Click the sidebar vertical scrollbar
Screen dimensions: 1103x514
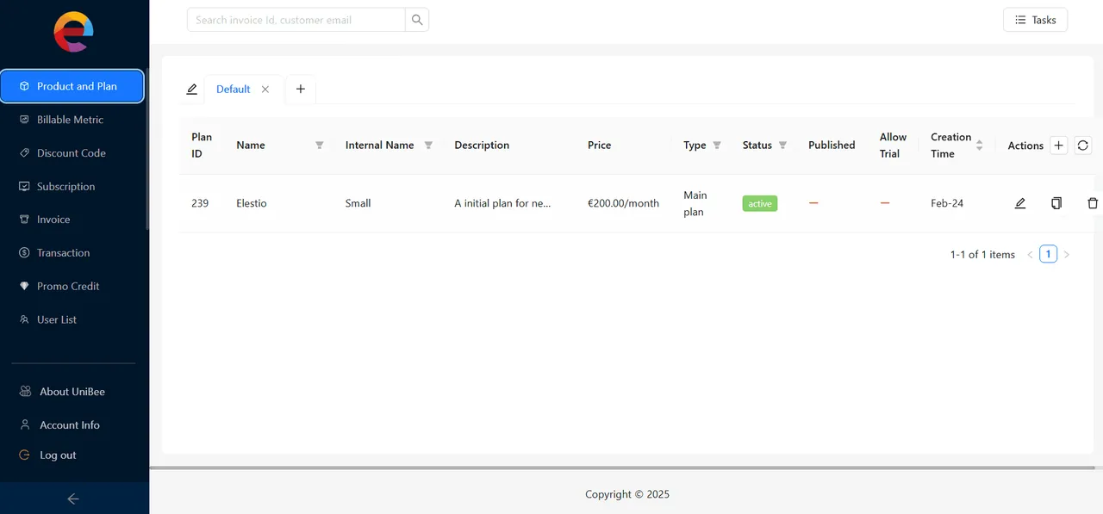[x=147, y=148]
